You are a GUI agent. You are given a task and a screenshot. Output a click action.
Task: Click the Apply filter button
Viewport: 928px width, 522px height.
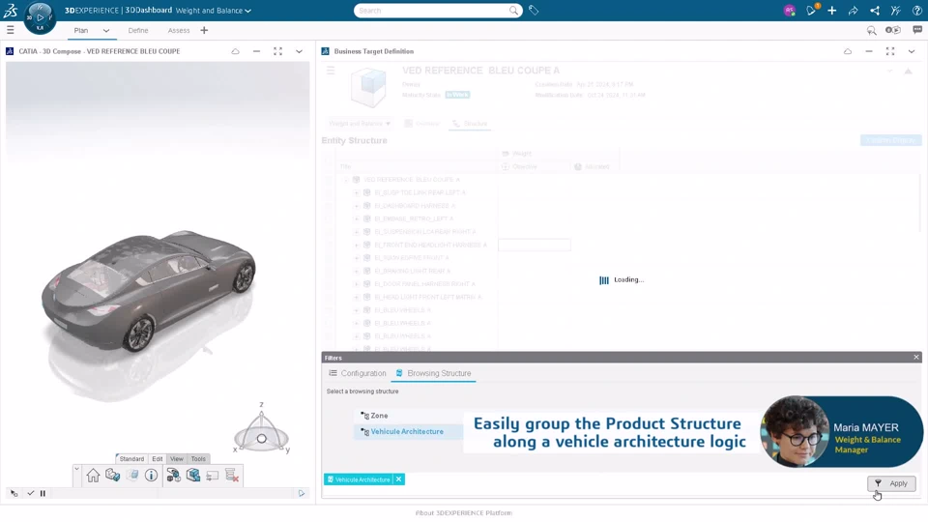pos(891,483)
